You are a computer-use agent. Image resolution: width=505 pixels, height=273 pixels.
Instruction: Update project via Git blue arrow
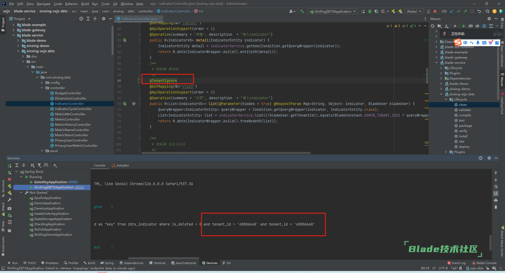pyautogui.click(x=452, y=11)
